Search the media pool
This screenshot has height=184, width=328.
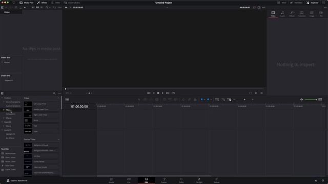47,8
